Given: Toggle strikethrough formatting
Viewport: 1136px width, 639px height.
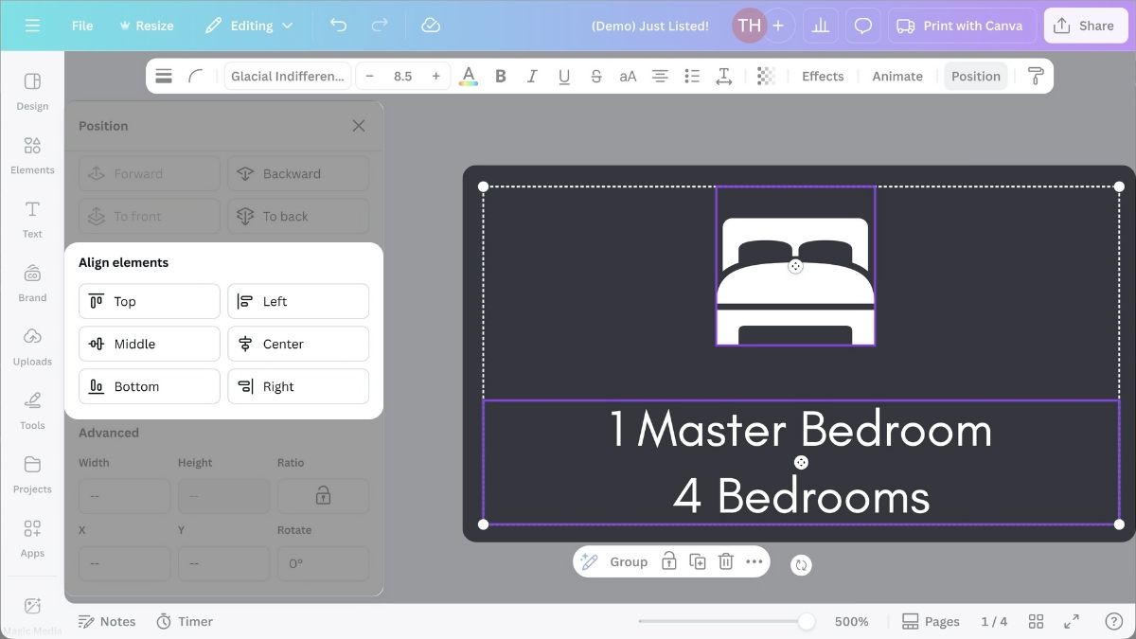Looking at the screenshot, I should (x=595, y=76).
